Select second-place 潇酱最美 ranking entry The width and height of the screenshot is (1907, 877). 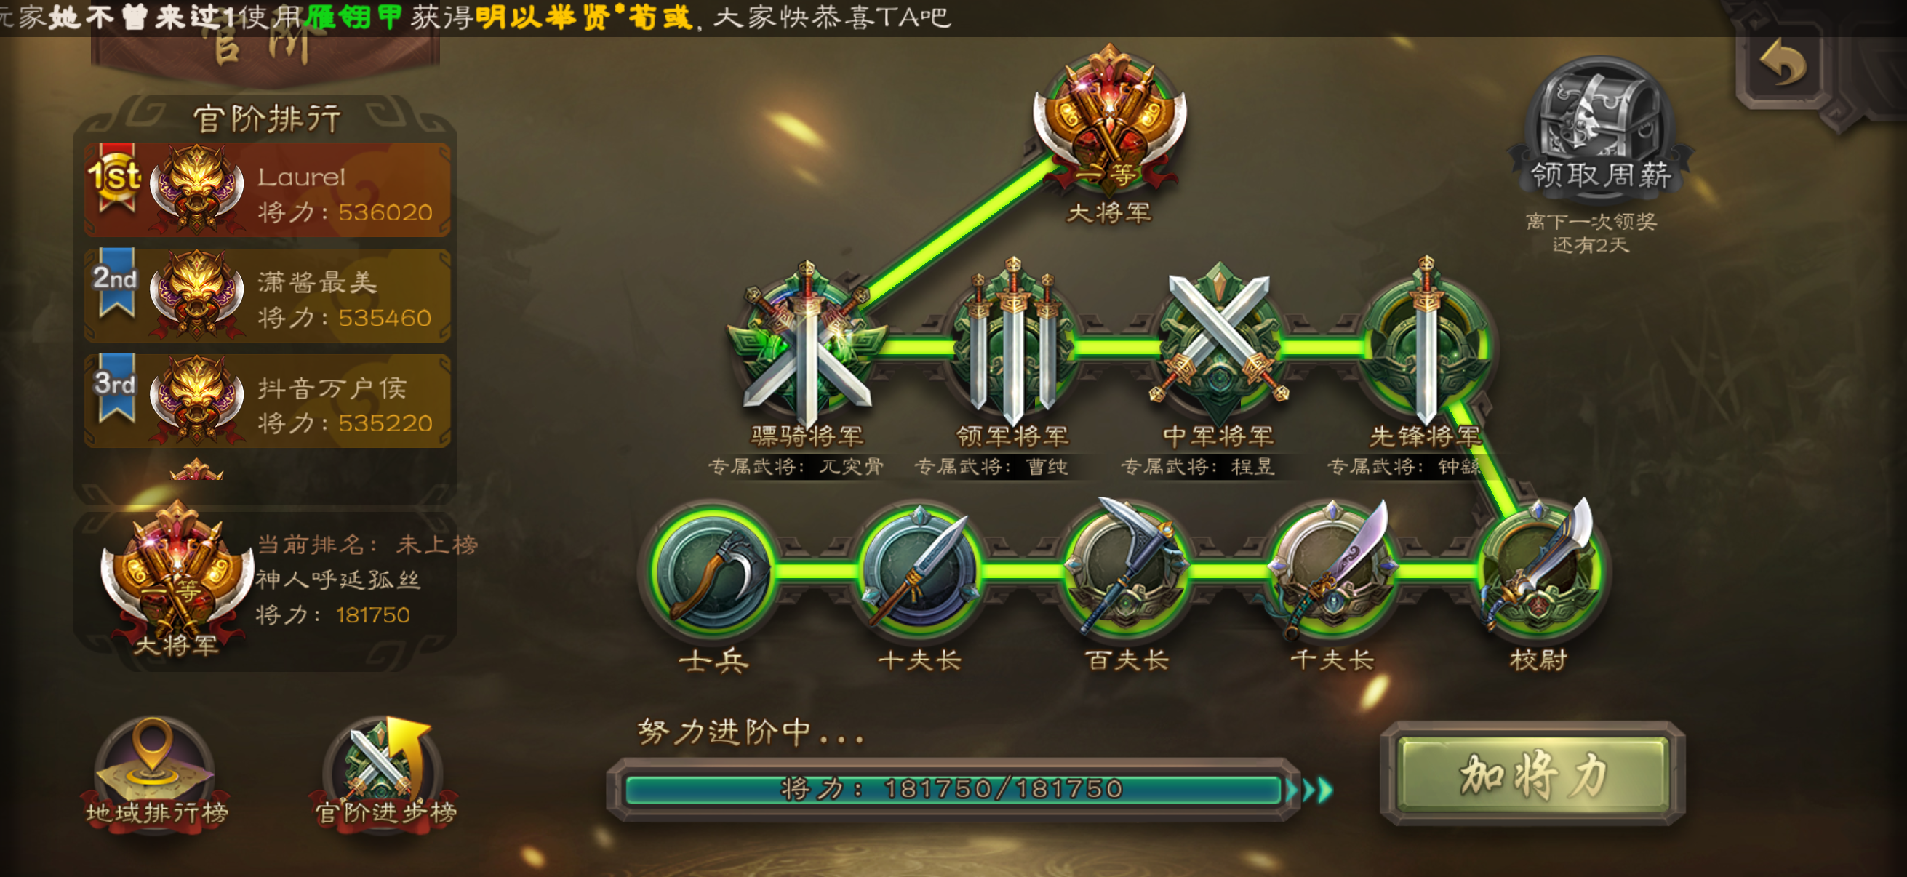coord(267,295)
